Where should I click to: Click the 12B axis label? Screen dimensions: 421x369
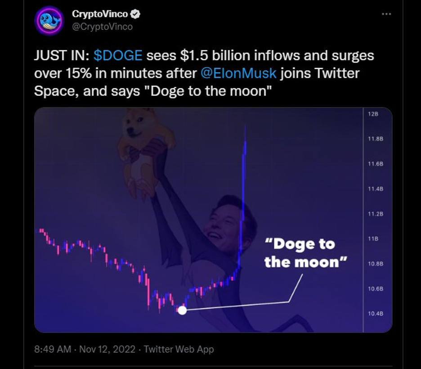point(373,114)
